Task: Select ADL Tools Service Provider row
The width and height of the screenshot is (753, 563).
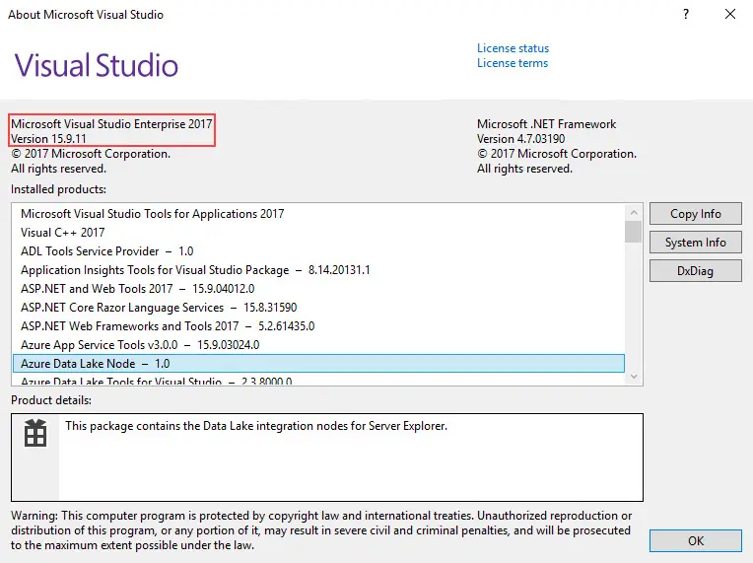Action: pyautogui.click(x=319, y=251)
